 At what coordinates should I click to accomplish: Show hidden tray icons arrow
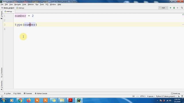(x=157, y=100)
